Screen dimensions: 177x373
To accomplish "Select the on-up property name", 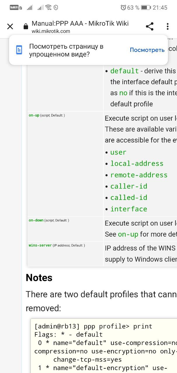I will click(x=34, y=115).
